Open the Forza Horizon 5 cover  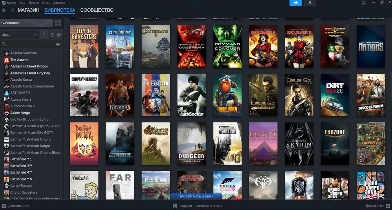227,185
